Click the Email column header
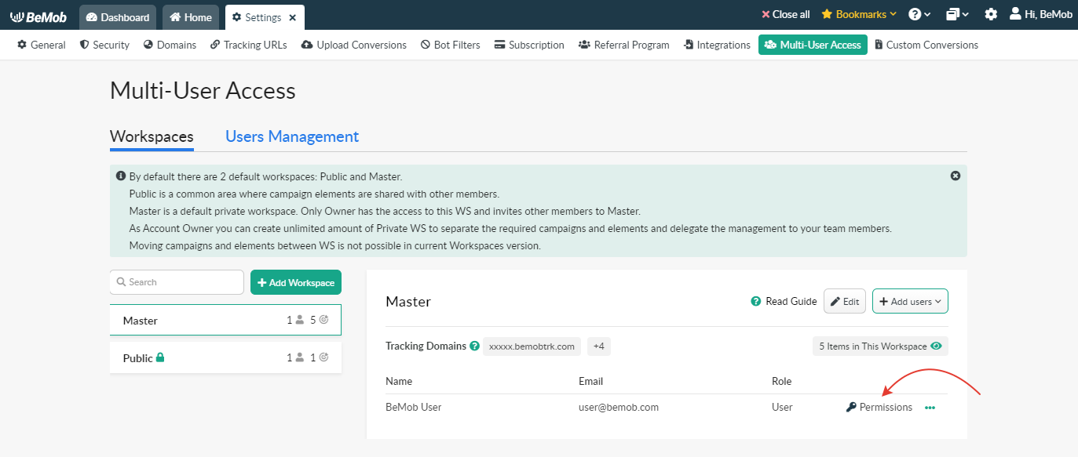 click(591, 381)
